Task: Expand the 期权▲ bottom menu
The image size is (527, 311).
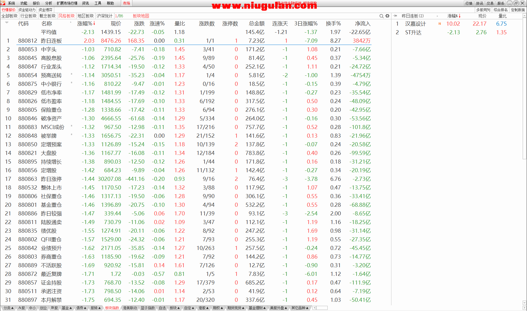Action: [218, 308]
